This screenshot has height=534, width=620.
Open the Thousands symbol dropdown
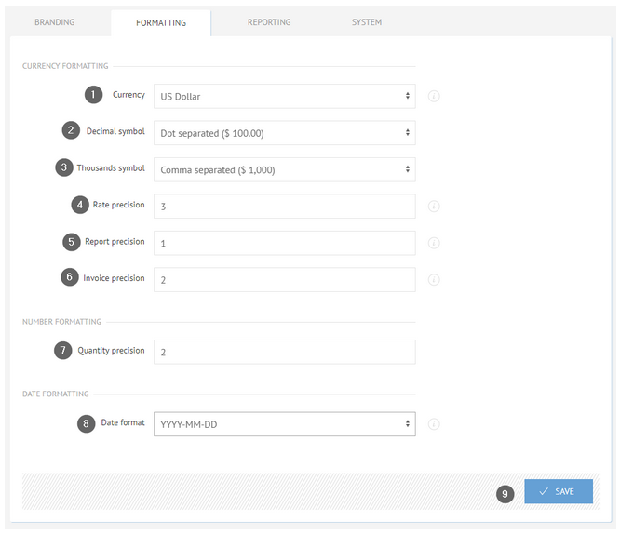point(284,169)
